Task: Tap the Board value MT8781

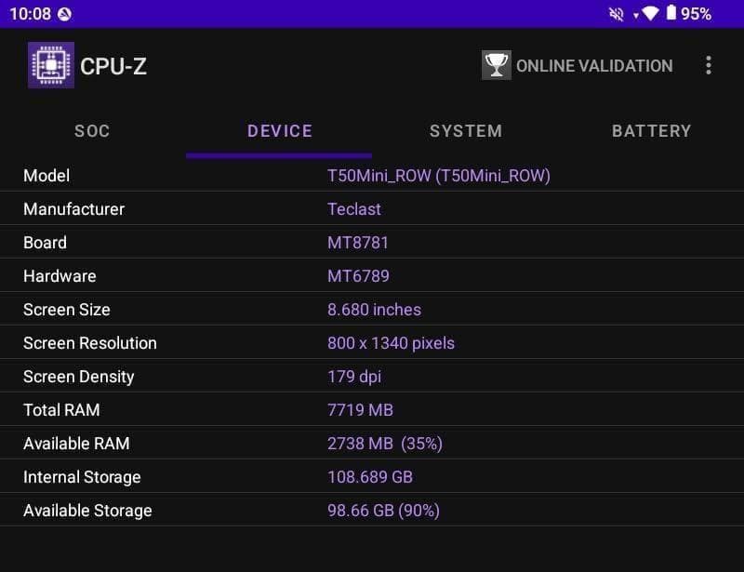Action: [x=358, y=243]
